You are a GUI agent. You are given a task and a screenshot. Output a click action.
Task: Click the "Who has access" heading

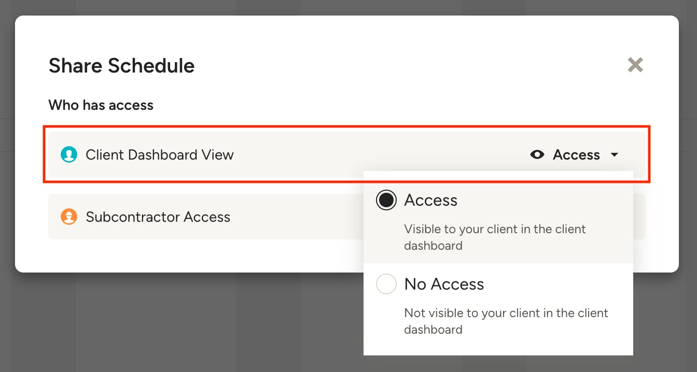(101, 105)
